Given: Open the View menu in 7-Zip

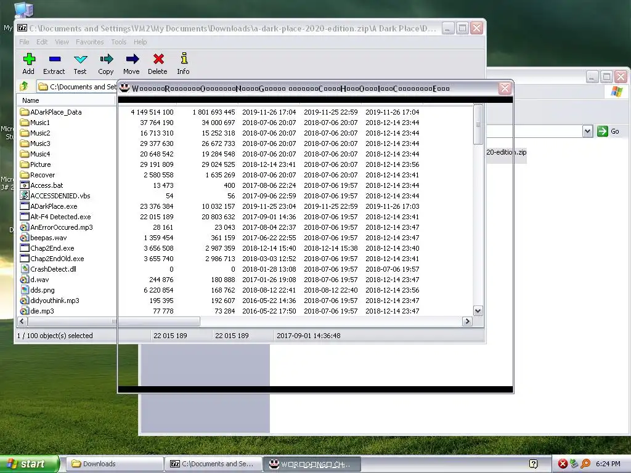Looking at the screenshot, I should point(62,42).
